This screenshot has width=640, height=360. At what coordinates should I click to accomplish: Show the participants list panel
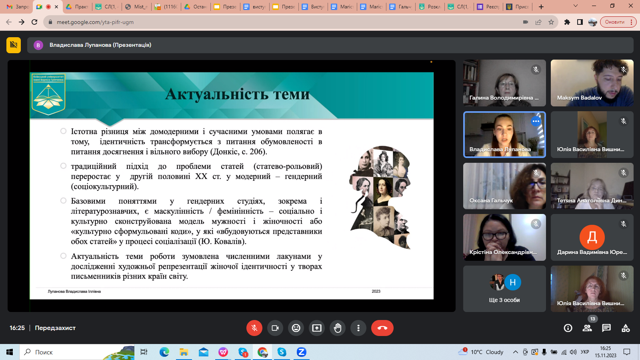[x=587, y=328]
